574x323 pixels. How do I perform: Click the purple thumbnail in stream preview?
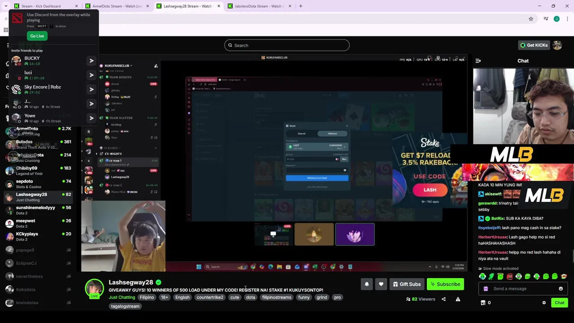coord(355,234)
